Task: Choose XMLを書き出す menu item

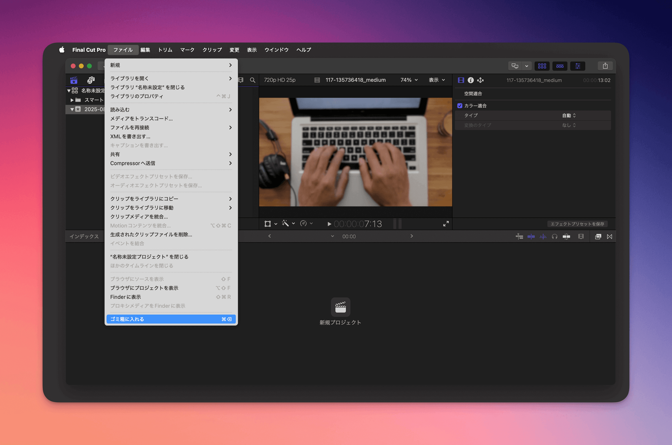Action: 171,136
